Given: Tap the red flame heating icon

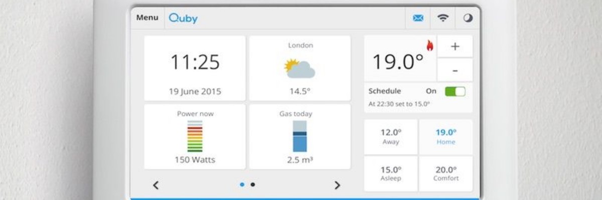Looking at the screenshot, I should [x=429, y=45].
